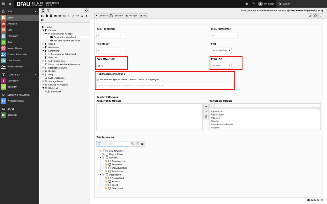This screenshot has width=327, height=204.
Task: Enable 'Set element specific value' checkbox
Action: [98, 80]
